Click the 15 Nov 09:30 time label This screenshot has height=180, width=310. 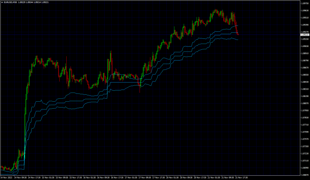click(x=62, y=178)
